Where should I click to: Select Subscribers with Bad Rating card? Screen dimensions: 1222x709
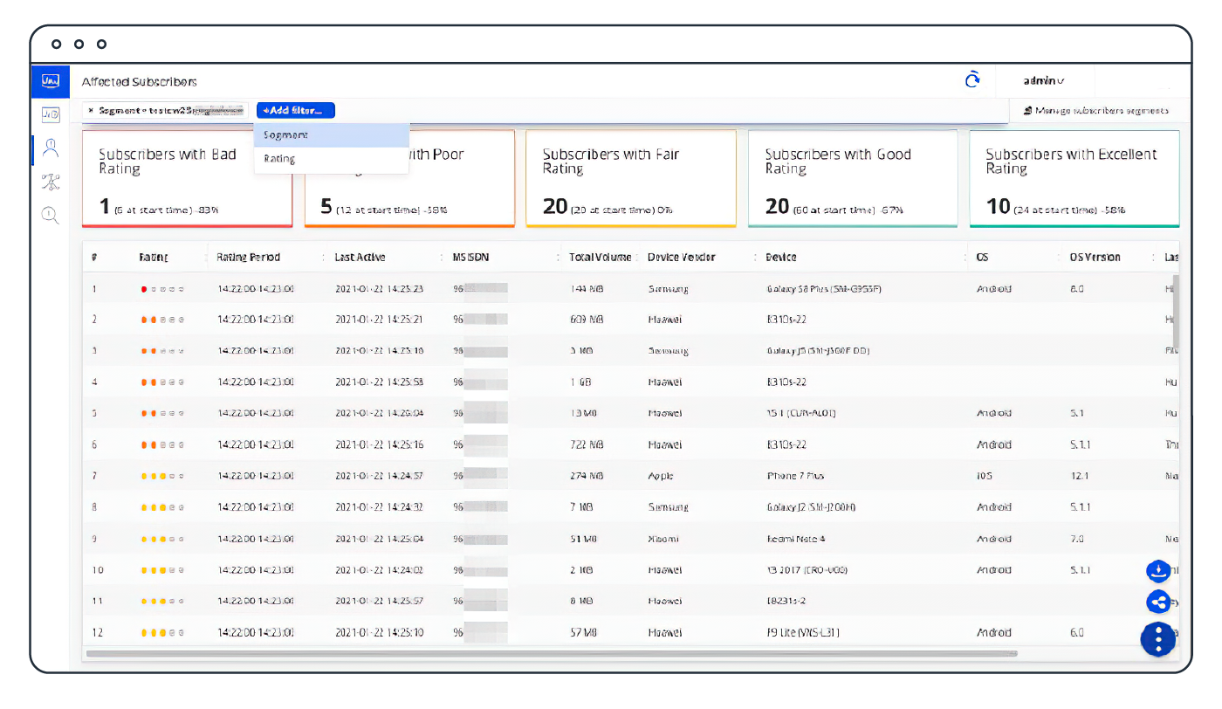coord(187,179)
